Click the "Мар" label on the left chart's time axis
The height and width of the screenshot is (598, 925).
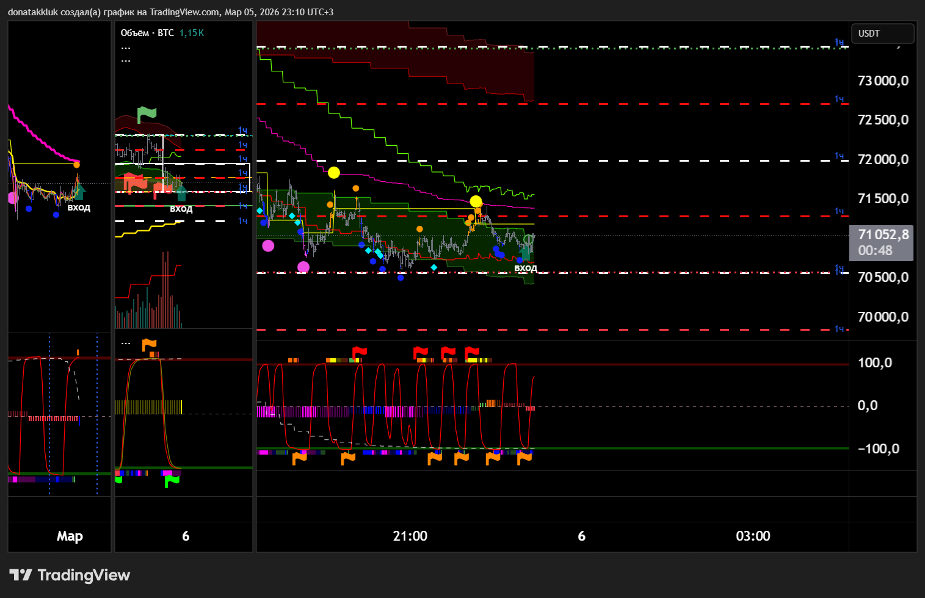70,536
